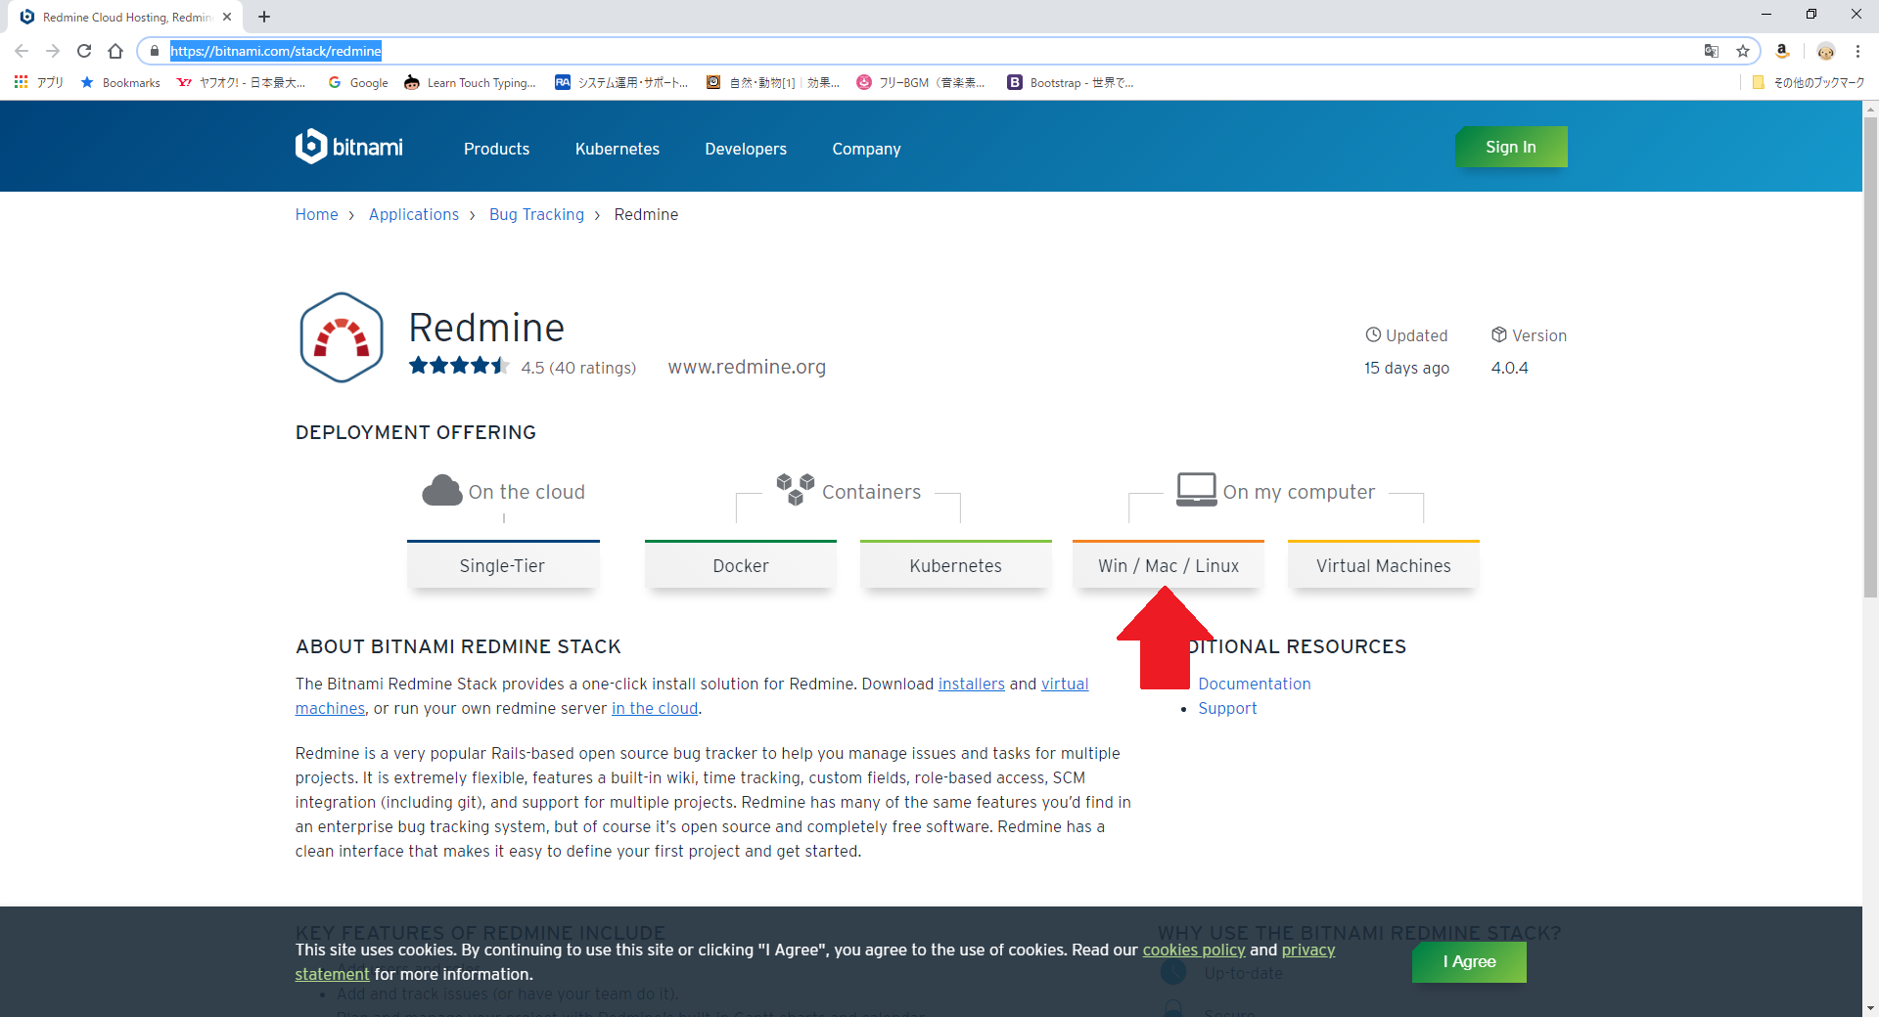
Task: Click the Sign In button
Action: coord(1510,147)
